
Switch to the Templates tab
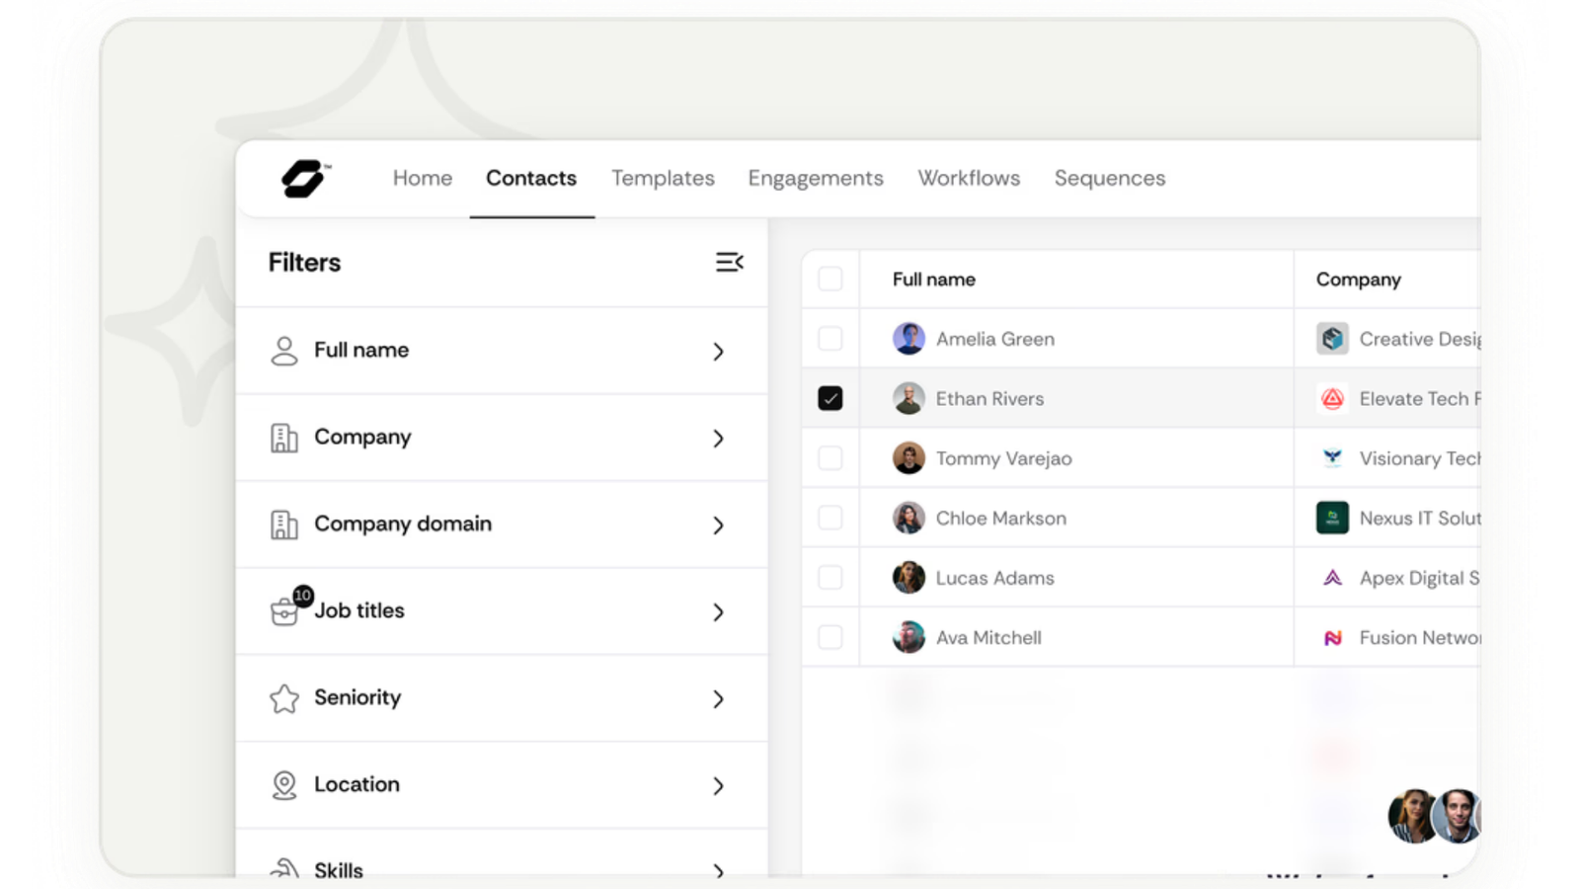click(x=663, y=179)
